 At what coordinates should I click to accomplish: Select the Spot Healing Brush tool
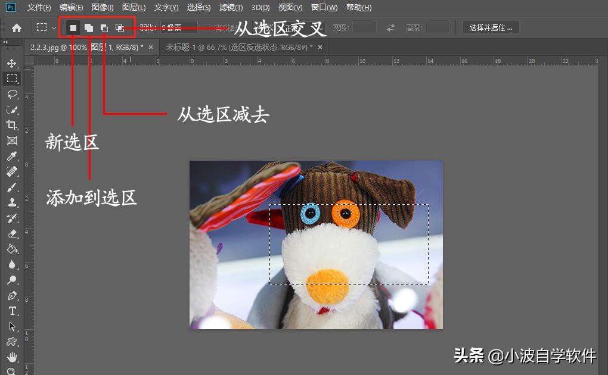click(12, 172)
